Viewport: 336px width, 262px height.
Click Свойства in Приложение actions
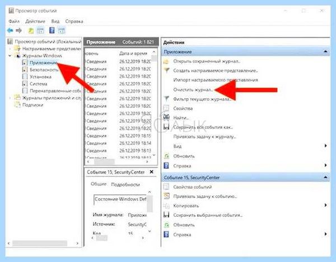tap(183, 108)
